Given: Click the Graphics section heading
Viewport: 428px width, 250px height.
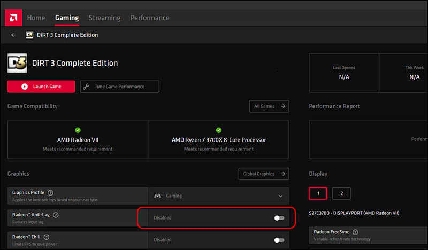Looking at the screenshot, I should click(x=18, y=174).
